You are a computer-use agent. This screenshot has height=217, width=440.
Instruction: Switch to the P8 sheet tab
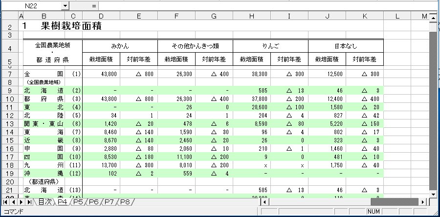click(x=125, y=201)
